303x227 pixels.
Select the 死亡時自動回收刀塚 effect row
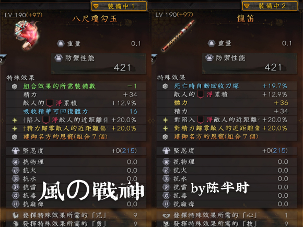pyautogui.click(x=227, y=86)
